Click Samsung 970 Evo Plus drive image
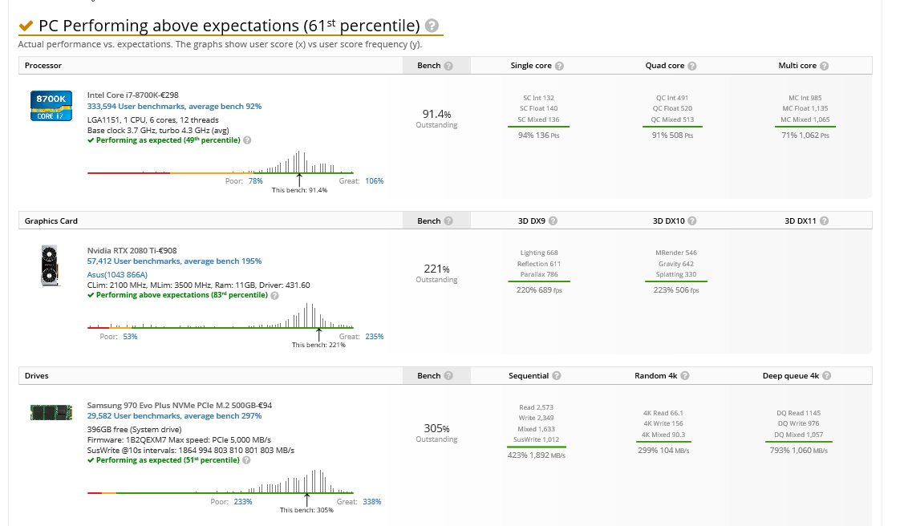 click(x=51, y=412)
